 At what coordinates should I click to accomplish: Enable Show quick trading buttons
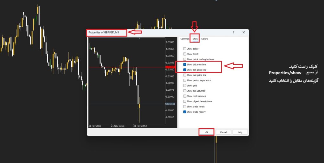[x=185, y=59]
